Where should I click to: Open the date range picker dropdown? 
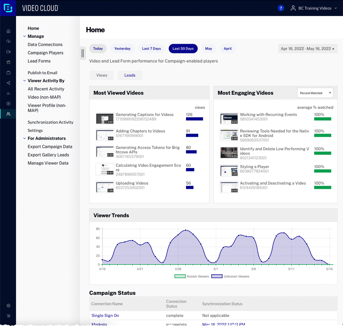(x=308, y=49)
